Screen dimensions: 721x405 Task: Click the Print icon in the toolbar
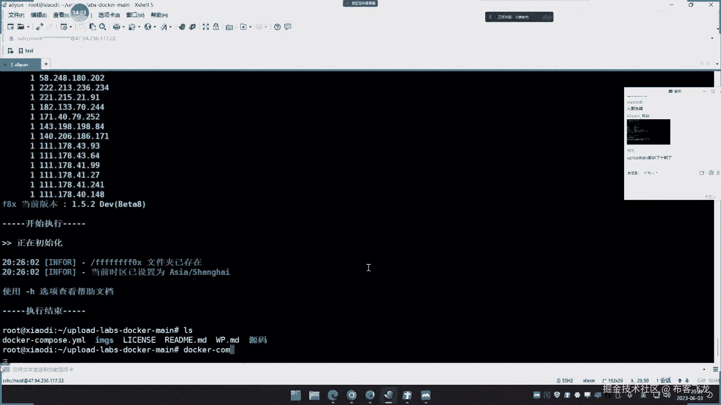116,27
